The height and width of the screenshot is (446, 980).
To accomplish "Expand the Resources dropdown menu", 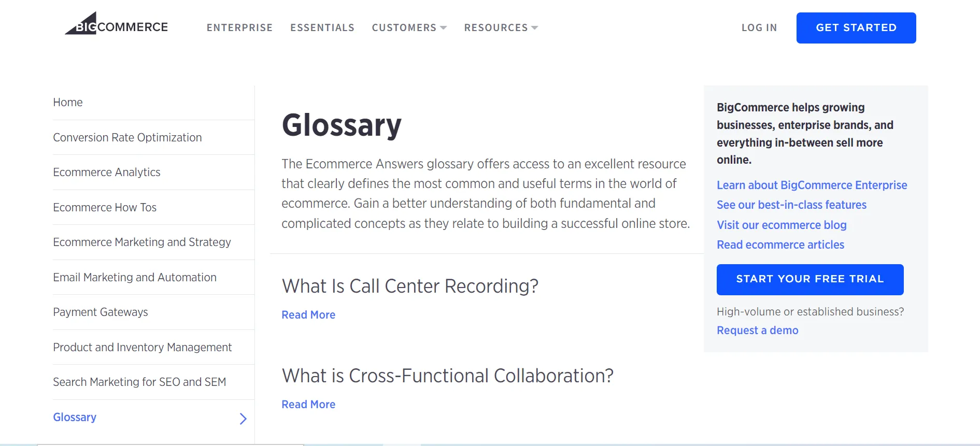I will [x=501, y=27].
